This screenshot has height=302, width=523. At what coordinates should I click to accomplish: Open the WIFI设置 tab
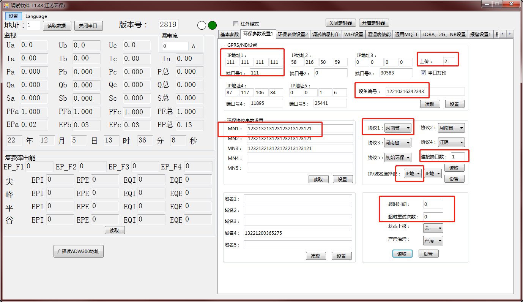point(353,34)
